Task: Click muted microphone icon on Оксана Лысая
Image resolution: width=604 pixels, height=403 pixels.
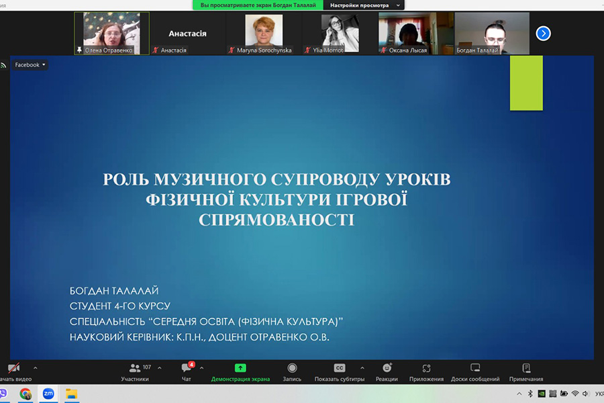Action: tap(384, 50)
